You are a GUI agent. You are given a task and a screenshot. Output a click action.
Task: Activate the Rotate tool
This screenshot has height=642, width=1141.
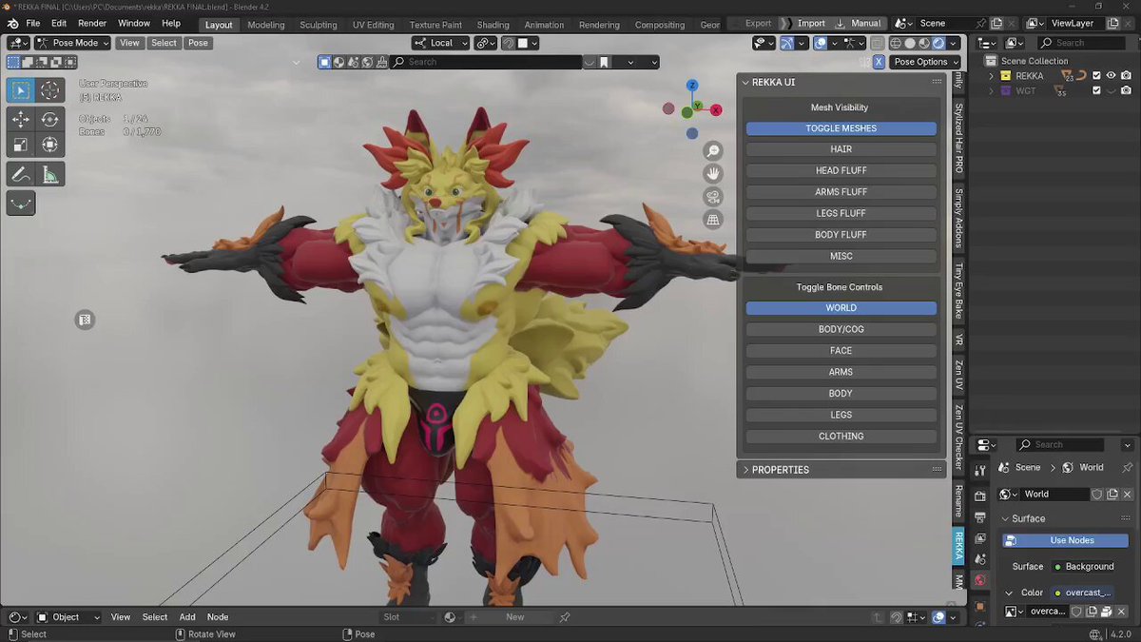point(49,120)
